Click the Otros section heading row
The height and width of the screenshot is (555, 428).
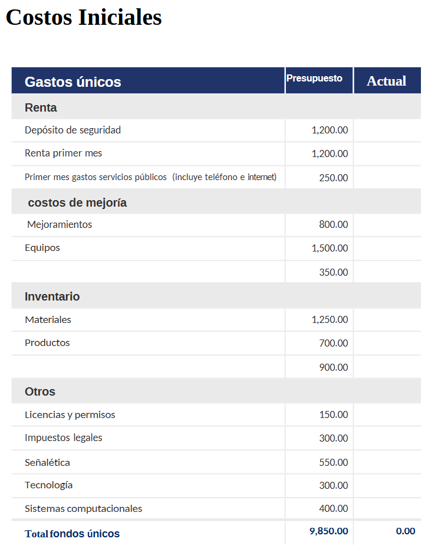click(216, 391)
